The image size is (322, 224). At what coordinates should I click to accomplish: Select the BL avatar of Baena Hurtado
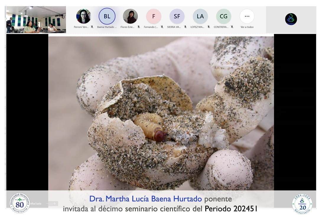pos(107,16)
